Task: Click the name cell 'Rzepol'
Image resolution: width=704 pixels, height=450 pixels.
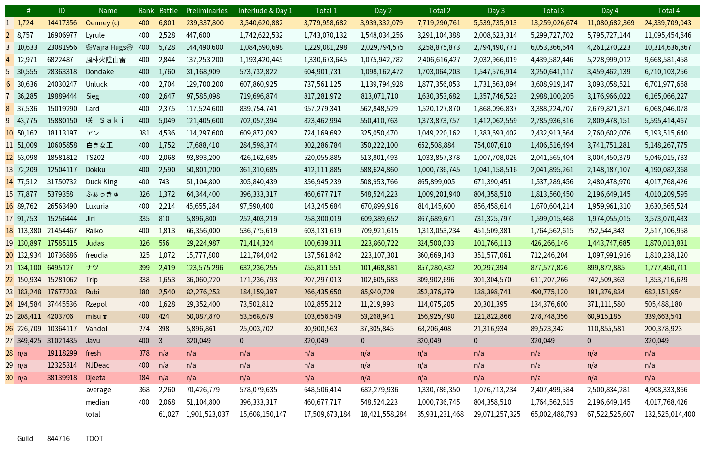Action: [x=96, y=304]
